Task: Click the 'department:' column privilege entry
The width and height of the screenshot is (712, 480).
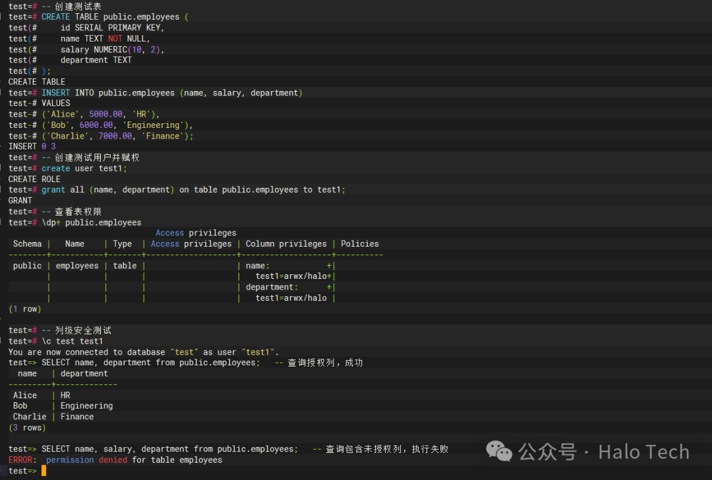Action: pyautogui.click(x=272, y=287)
